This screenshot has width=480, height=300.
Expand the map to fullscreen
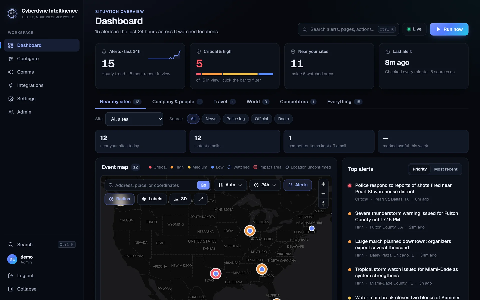201,199
